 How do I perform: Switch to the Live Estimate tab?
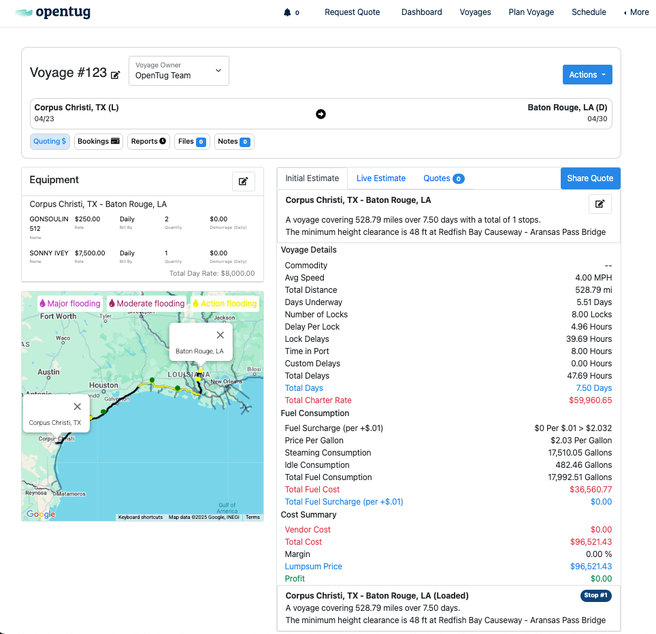point(381,178)
